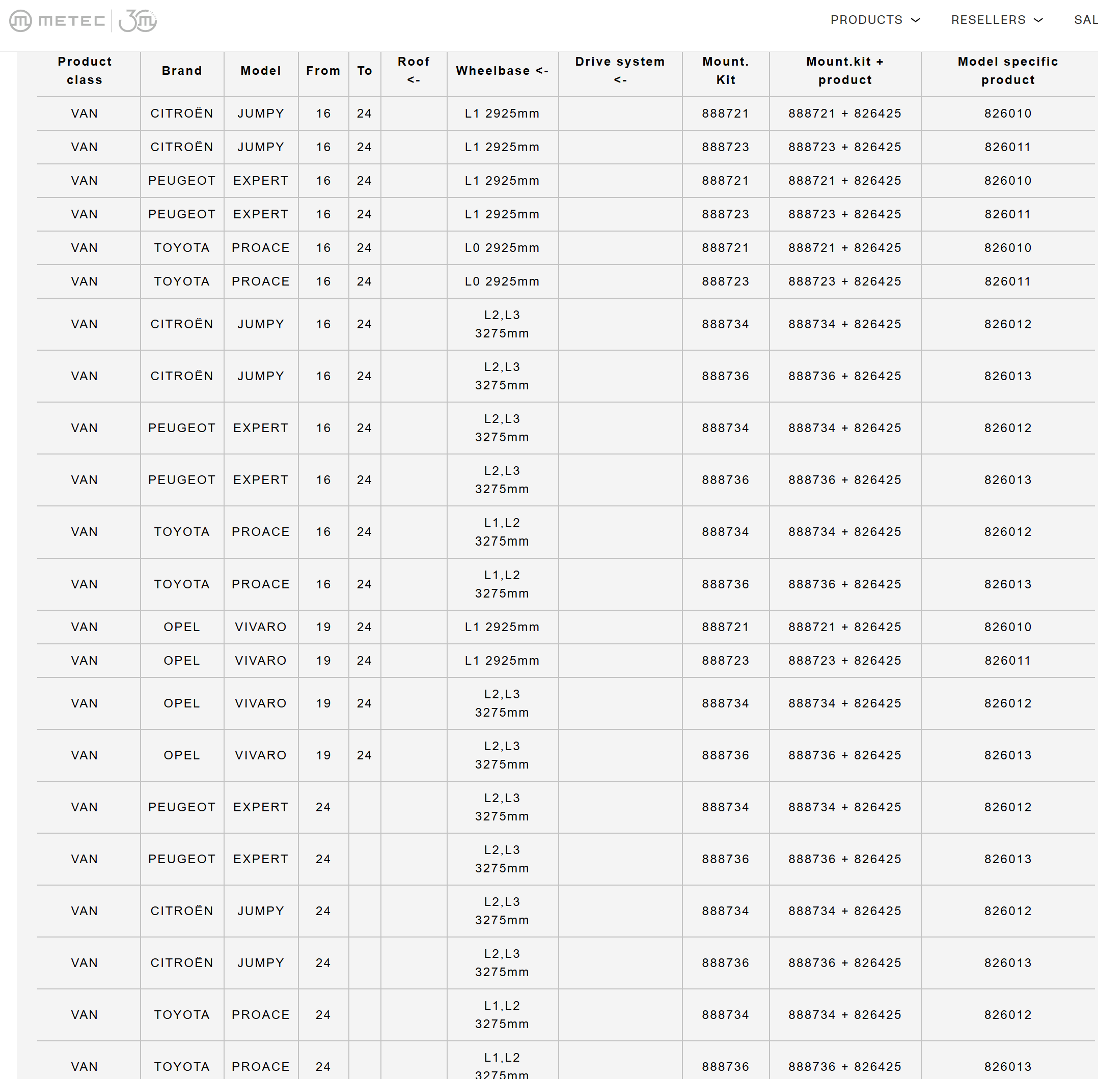Screen dimensions: 1098x1079
Task: Open the Products menu
Action: pos(874,20)
